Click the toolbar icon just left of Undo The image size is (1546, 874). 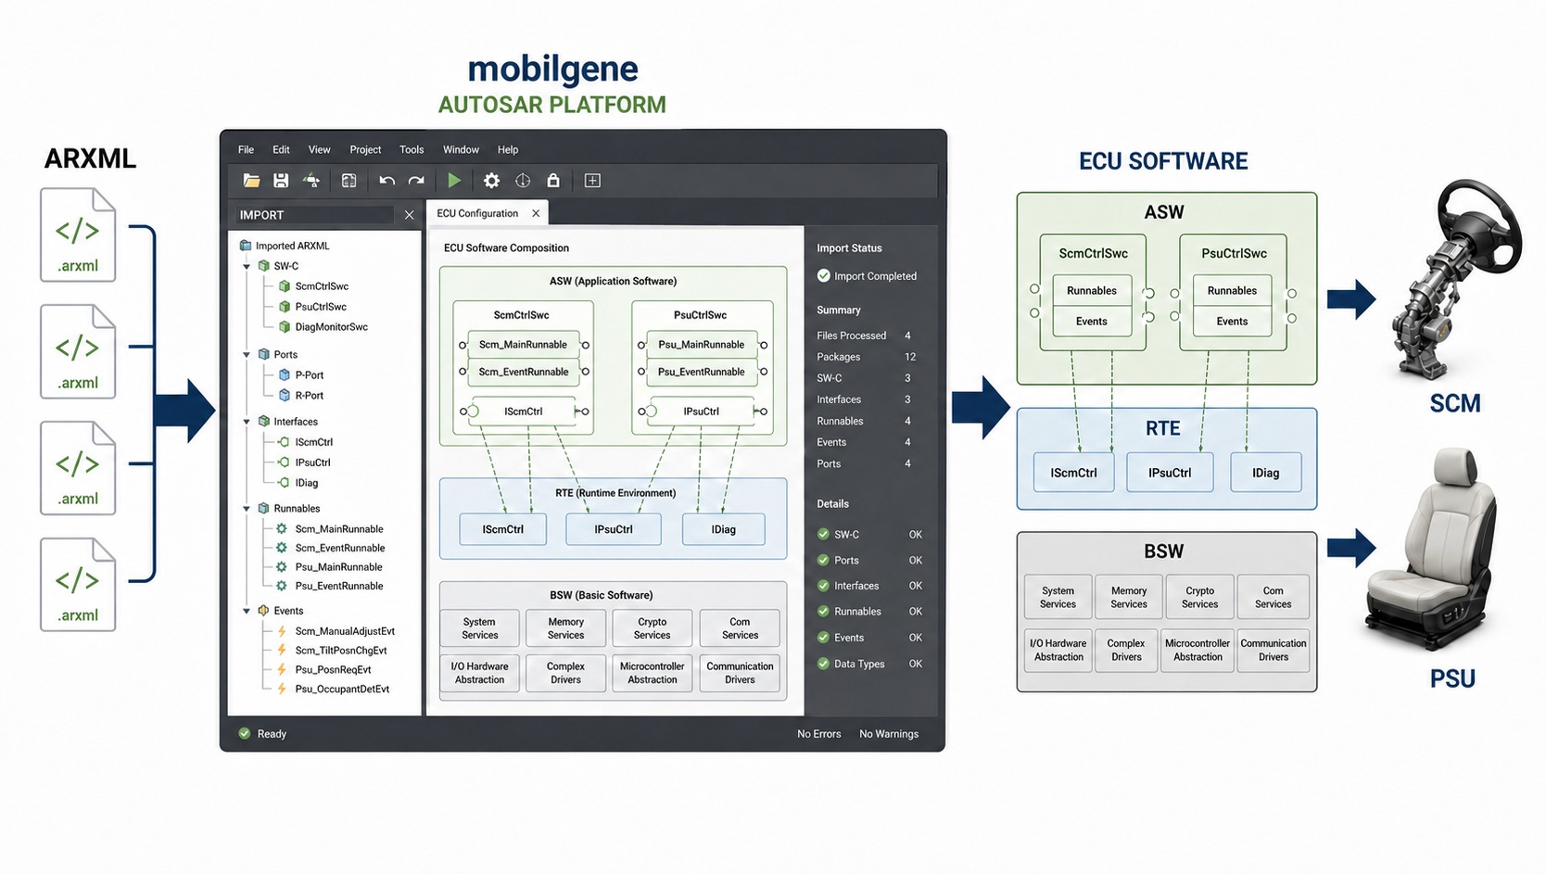click(x=349, y=181)
